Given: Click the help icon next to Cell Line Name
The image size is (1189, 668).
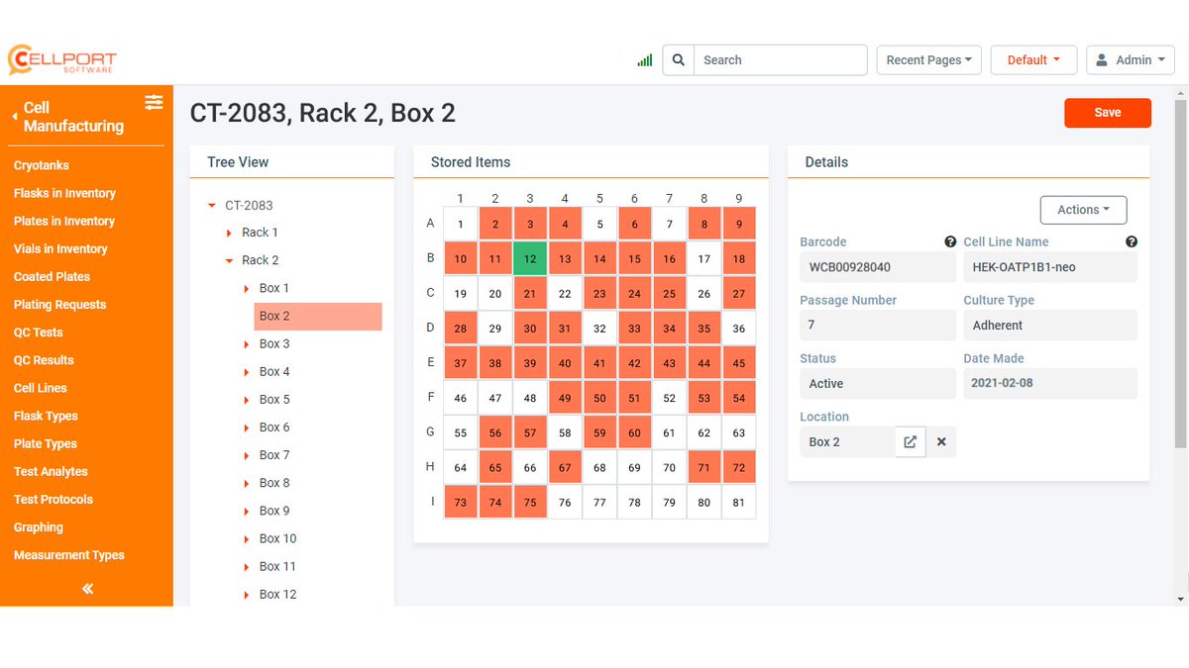Looking at the screenshot, I should pyautogui.click(x=1132, y=240).
